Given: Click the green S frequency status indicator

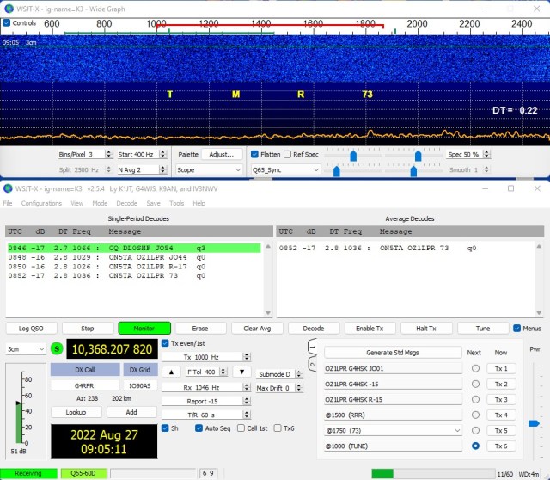Looking at the screenshot, I should tap(58, 349).
